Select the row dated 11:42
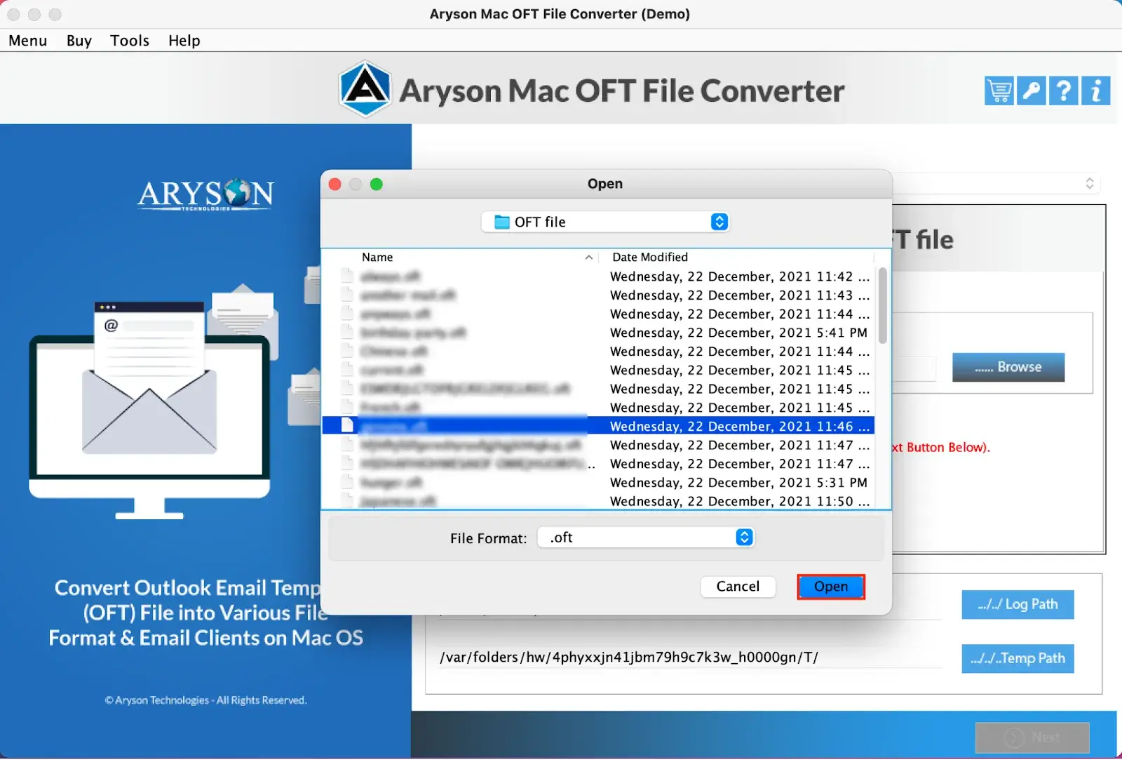Viewport: 1122px width, 760px height. click(x=598, y=276)
